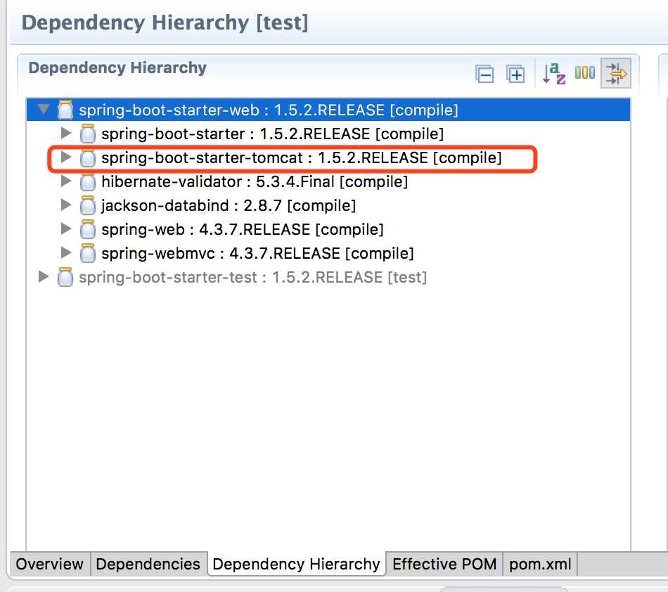Expand the hibernate-validator node
668x592 pixels.
(x=65, y=181)
